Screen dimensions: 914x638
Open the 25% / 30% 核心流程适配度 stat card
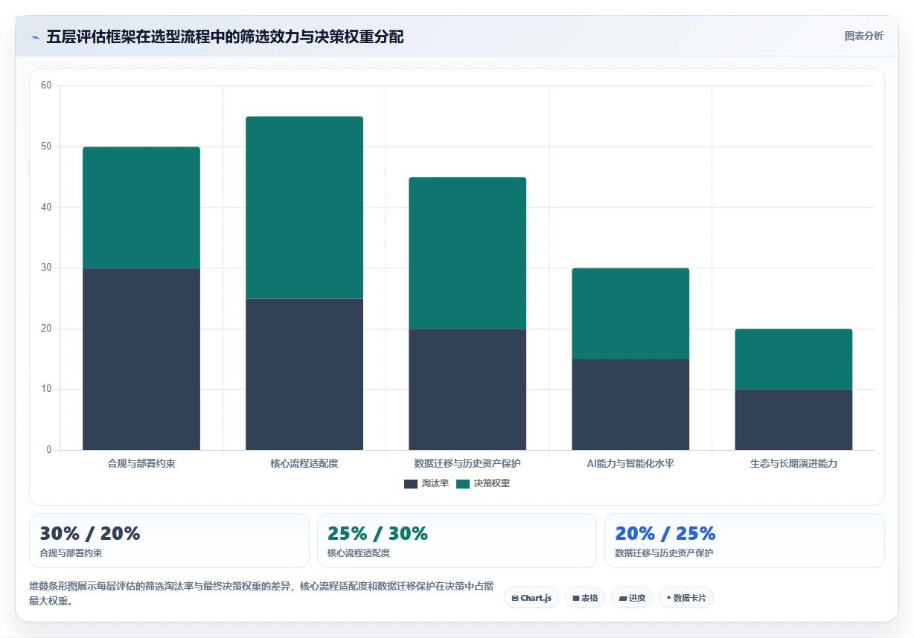tap(457, 541)
